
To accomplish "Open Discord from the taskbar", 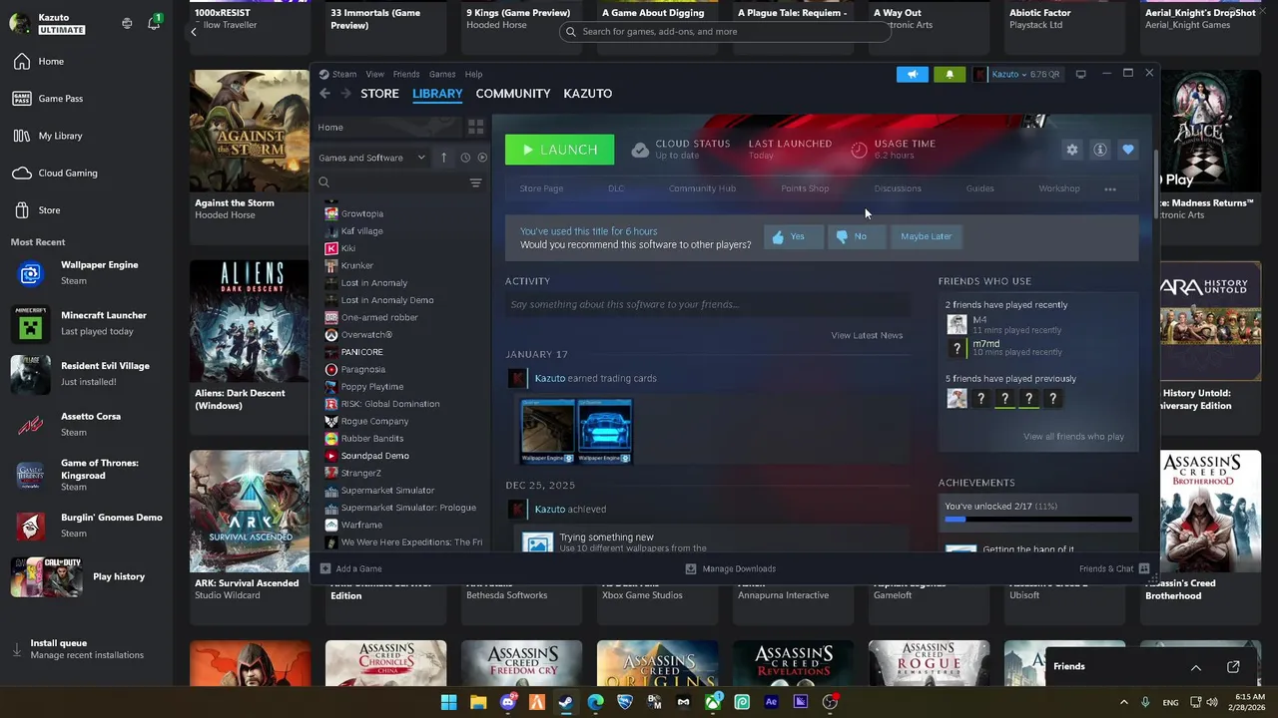I will 508,702.
